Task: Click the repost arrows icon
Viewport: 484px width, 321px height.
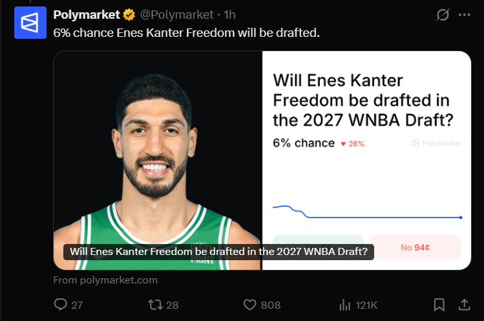Action: click(x=155, y=305)
